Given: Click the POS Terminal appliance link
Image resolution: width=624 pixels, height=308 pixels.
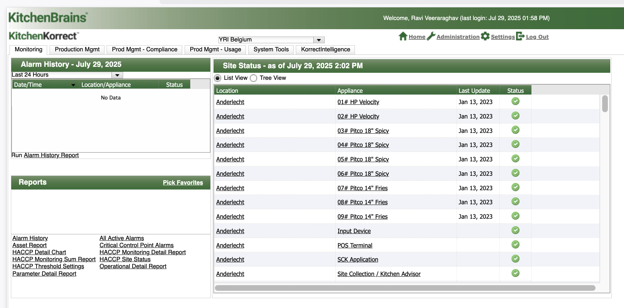Looking at the screenshot, I should (355, 246).
